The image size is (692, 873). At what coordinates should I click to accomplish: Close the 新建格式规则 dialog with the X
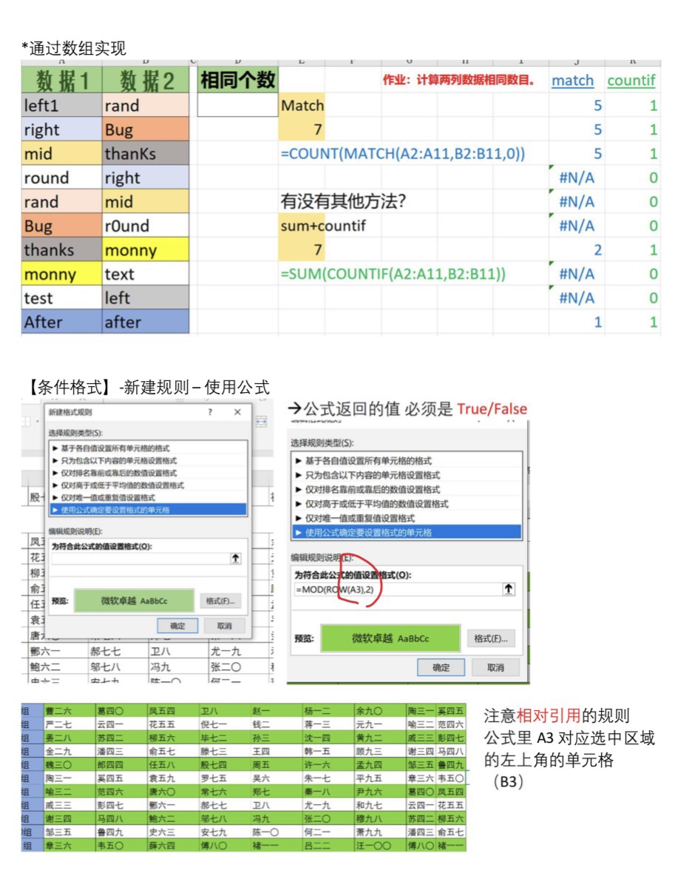click(x=237, y=412)
